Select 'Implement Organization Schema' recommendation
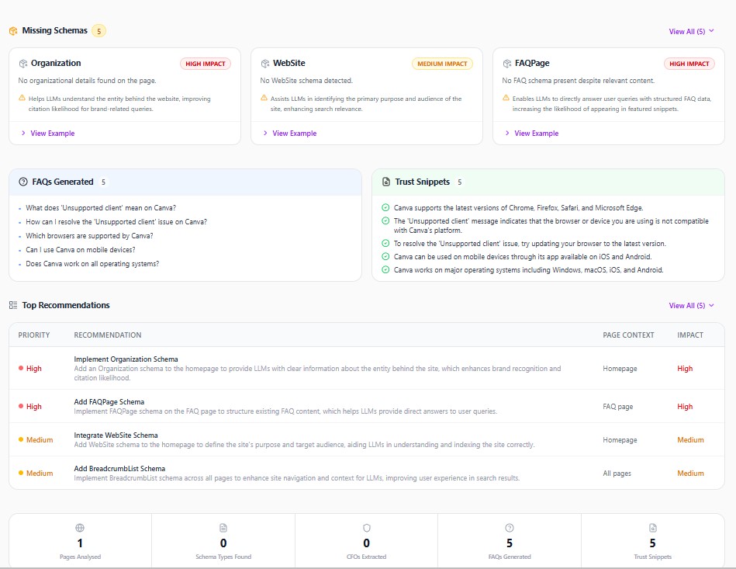Screen dimensions: 736x569 coord(126,359)
